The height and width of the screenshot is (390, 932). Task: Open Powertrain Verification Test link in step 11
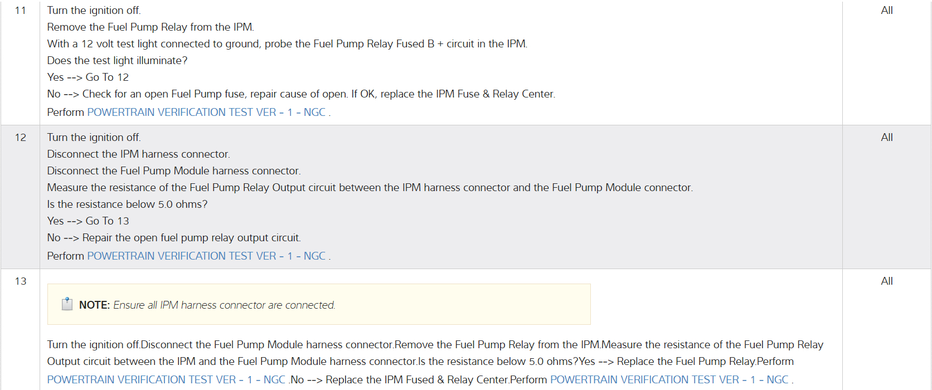pyautogui.click(x=206, y=113)
